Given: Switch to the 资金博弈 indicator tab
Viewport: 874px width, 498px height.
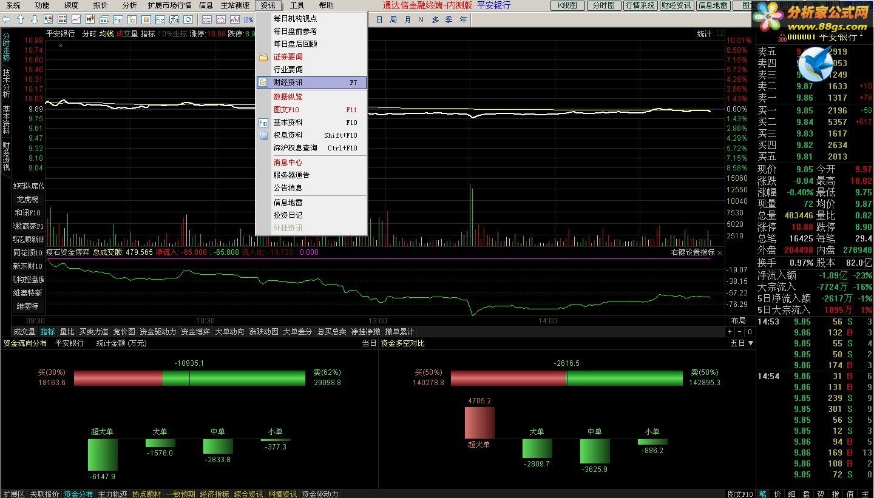Looking at the screenshot, I should click(195, 332).
